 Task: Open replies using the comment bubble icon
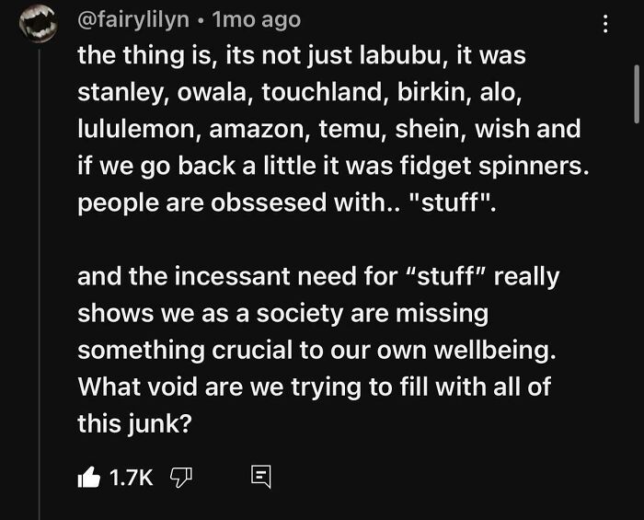[259, 476]
